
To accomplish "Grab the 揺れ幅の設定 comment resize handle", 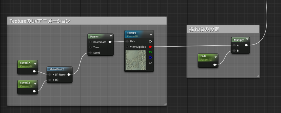I will (x=258, y=76).
